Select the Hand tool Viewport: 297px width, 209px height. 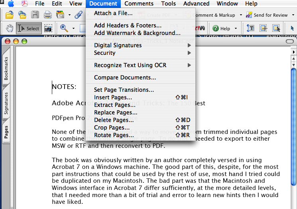(x=8, y=28)
